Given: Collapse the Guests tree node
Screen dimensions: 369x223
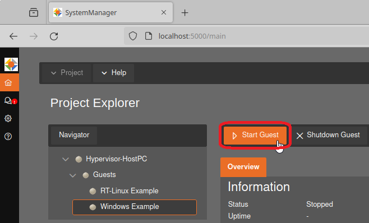Looking at the screenshot, I should [73, 175].
